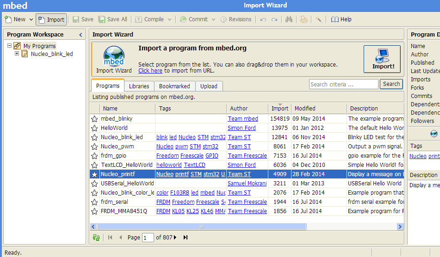Bookmark mbed_blinky with its star
Viewport: 440px width, 257px height.
(x=94, y=119)
